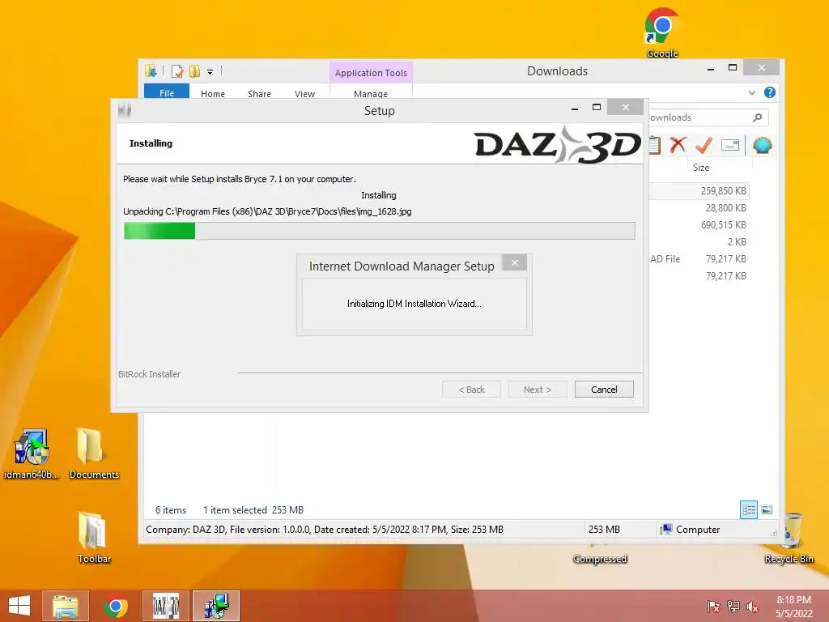Open the taskbar clock showing 8:18 PM
The image size is (829, 622).
[x=793, y=607]
